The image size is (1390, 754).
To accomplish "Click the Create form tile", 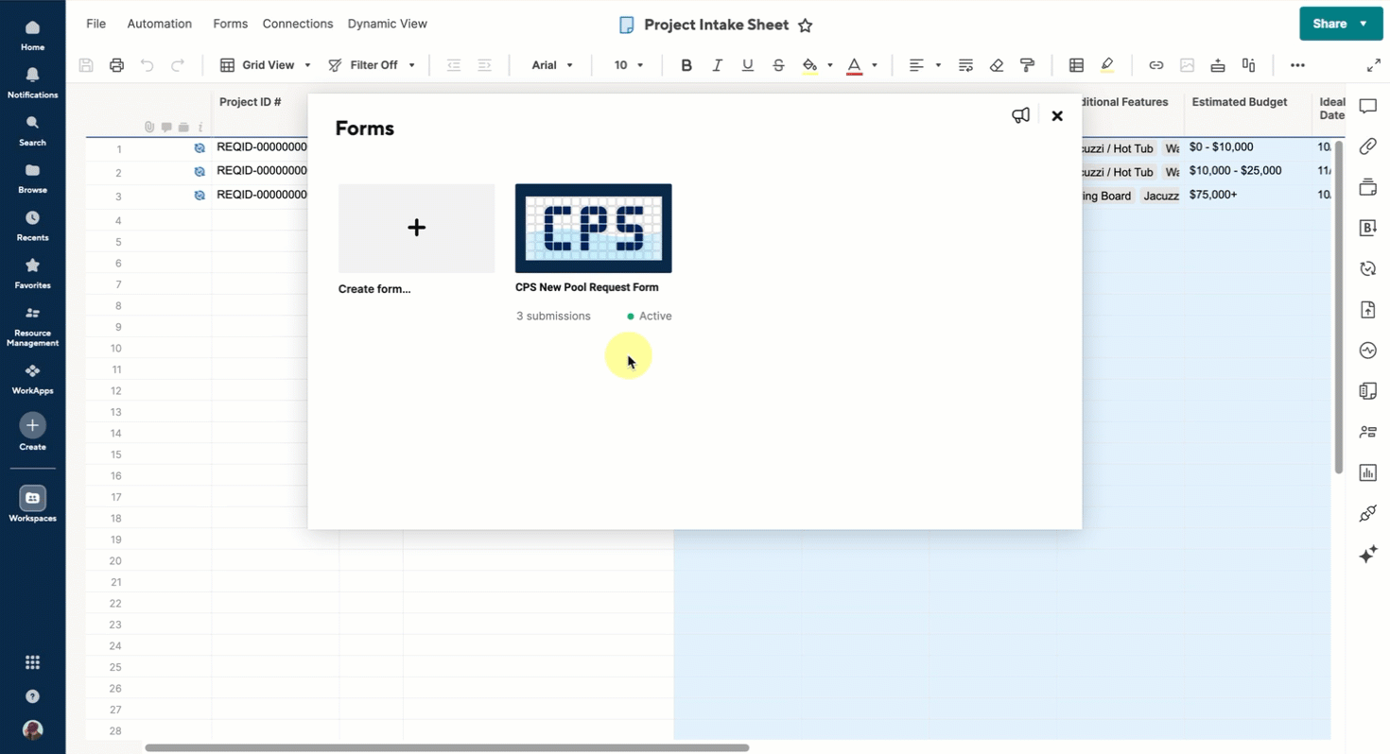I will pos(416,229).
